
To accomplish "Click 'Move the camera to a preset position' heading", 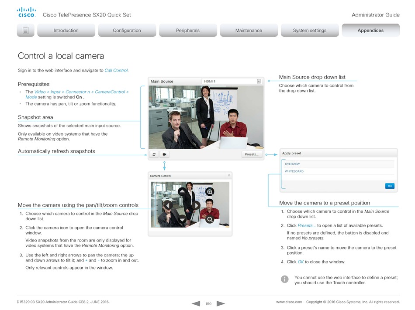I will pyautogui.click(x=325, y=203).
